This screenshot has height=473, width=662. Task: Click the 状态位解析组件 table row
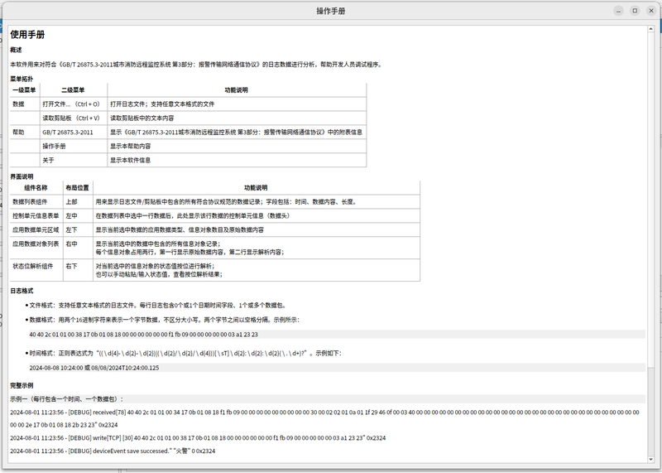click(215, 270)
